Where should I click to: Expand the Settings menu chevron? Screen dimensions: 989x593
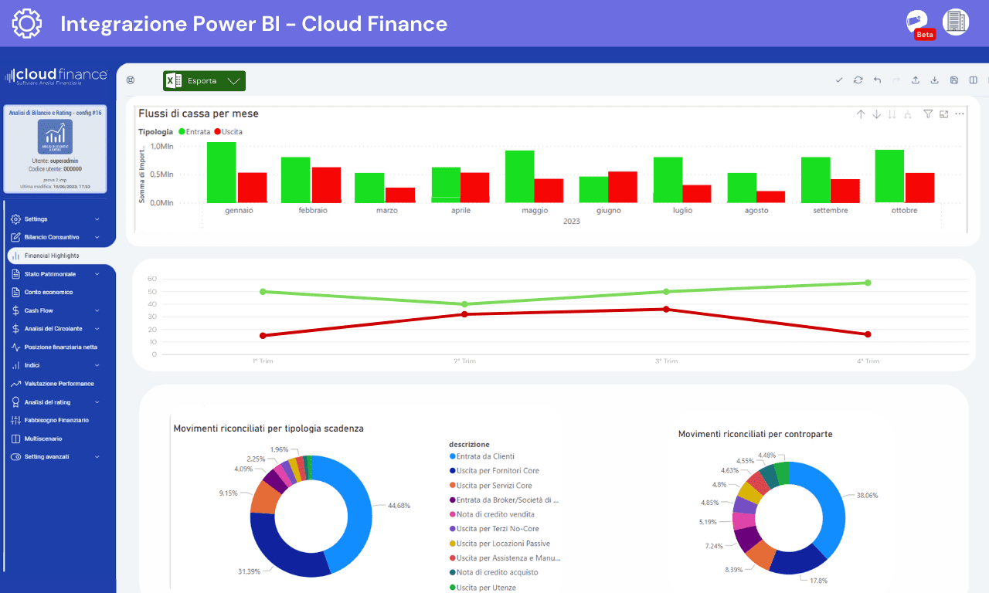click(97, 219)
